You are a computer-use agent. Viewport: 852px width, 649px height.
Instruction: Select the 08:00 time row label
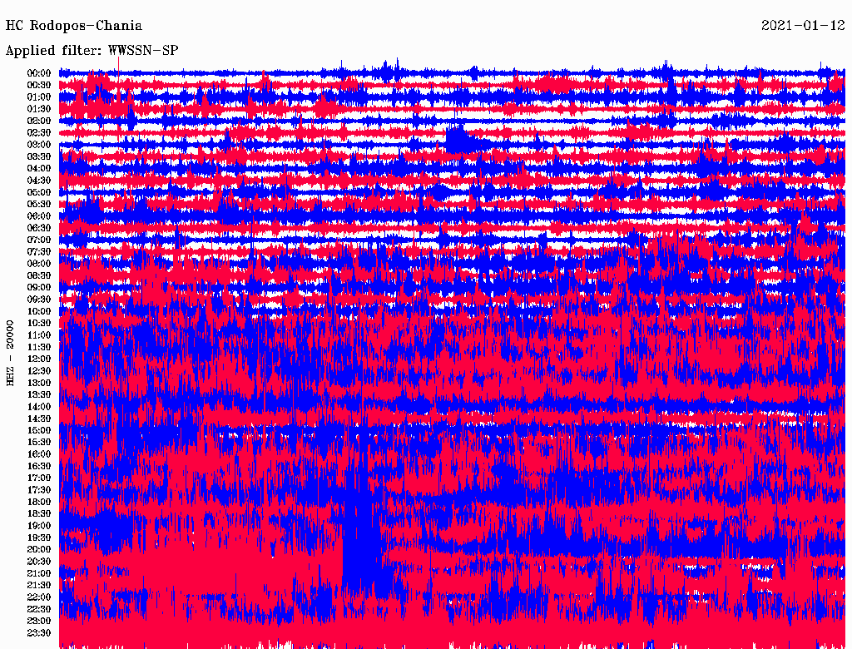(x=39, y=264)
